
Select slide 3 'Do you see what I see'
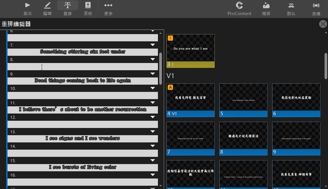pyautogui.click(x=191, y=51)
